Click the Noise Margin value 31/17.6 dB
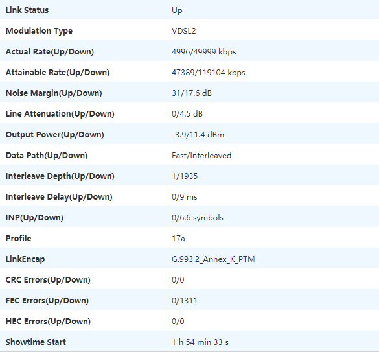The height and width of the screenshot is (352, 379). tap(192, 93)
